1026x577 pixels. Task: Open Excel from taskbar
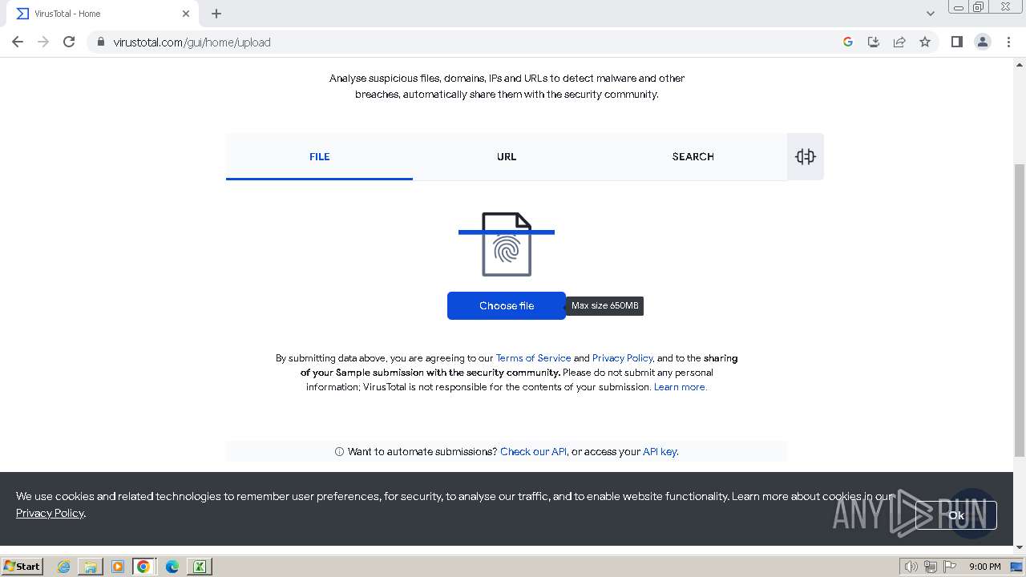click(199, 567)
